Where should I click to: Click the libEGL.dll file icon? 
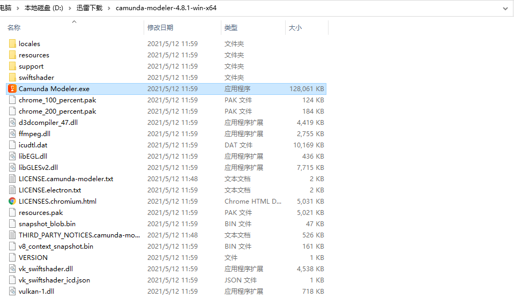[12, 156]
